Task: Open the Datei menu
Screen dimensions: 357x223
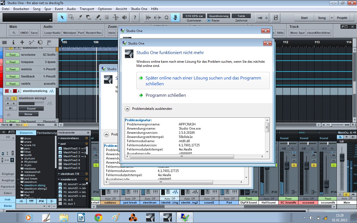Action: [6, 9]
